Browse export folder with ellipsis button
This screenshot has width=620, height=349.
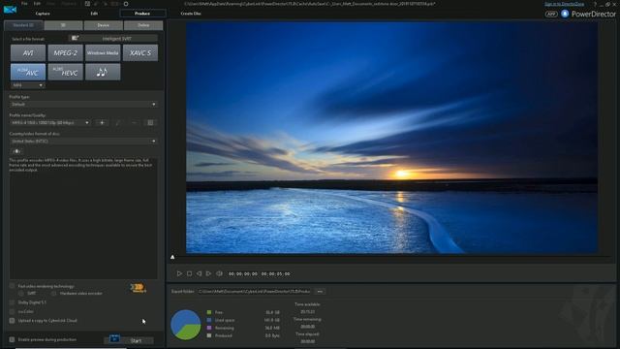point(320,292)
